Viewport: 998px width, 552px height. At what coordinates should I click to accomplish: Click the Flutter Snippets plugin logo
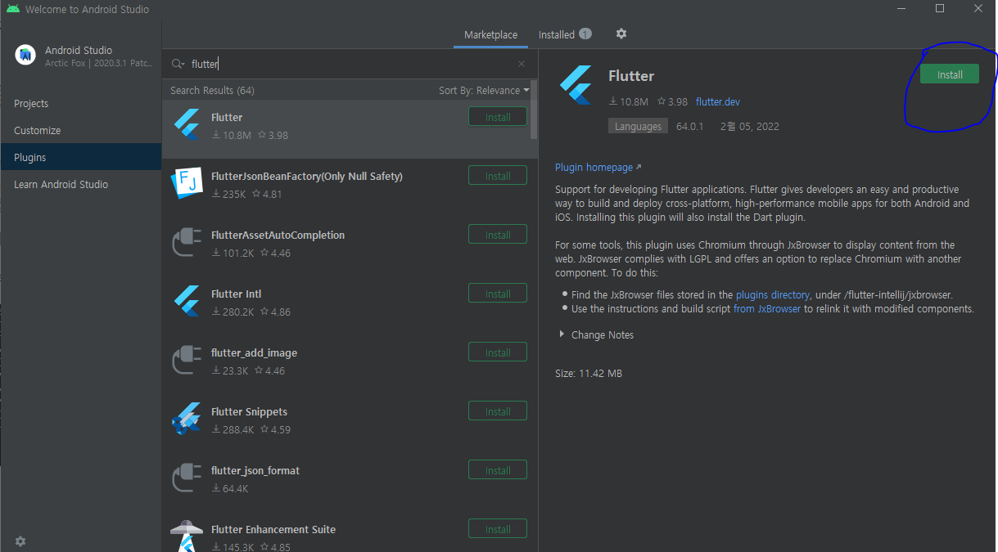tap(187, 419)
